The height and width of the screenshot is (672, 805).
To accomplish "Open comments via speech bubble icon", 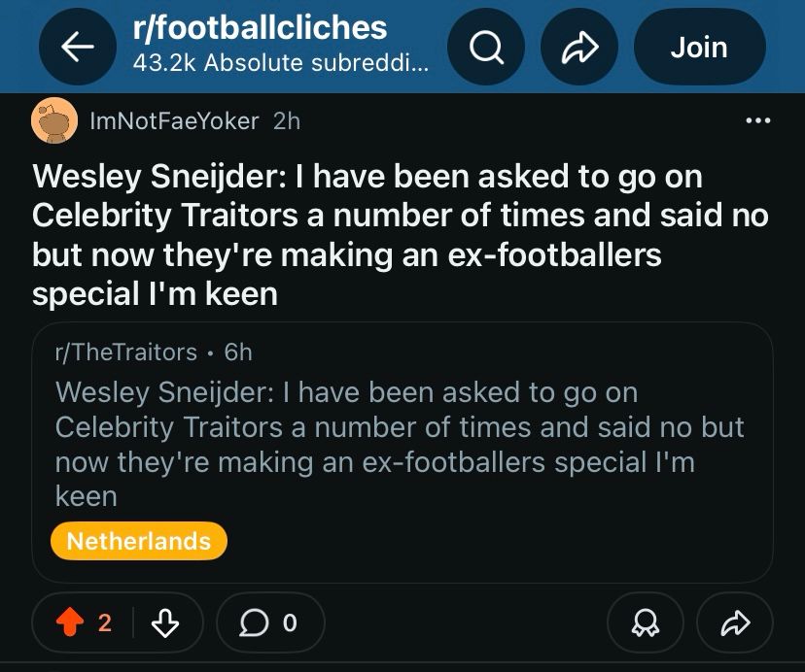I will pyautogui.click(x=254, y=622).
